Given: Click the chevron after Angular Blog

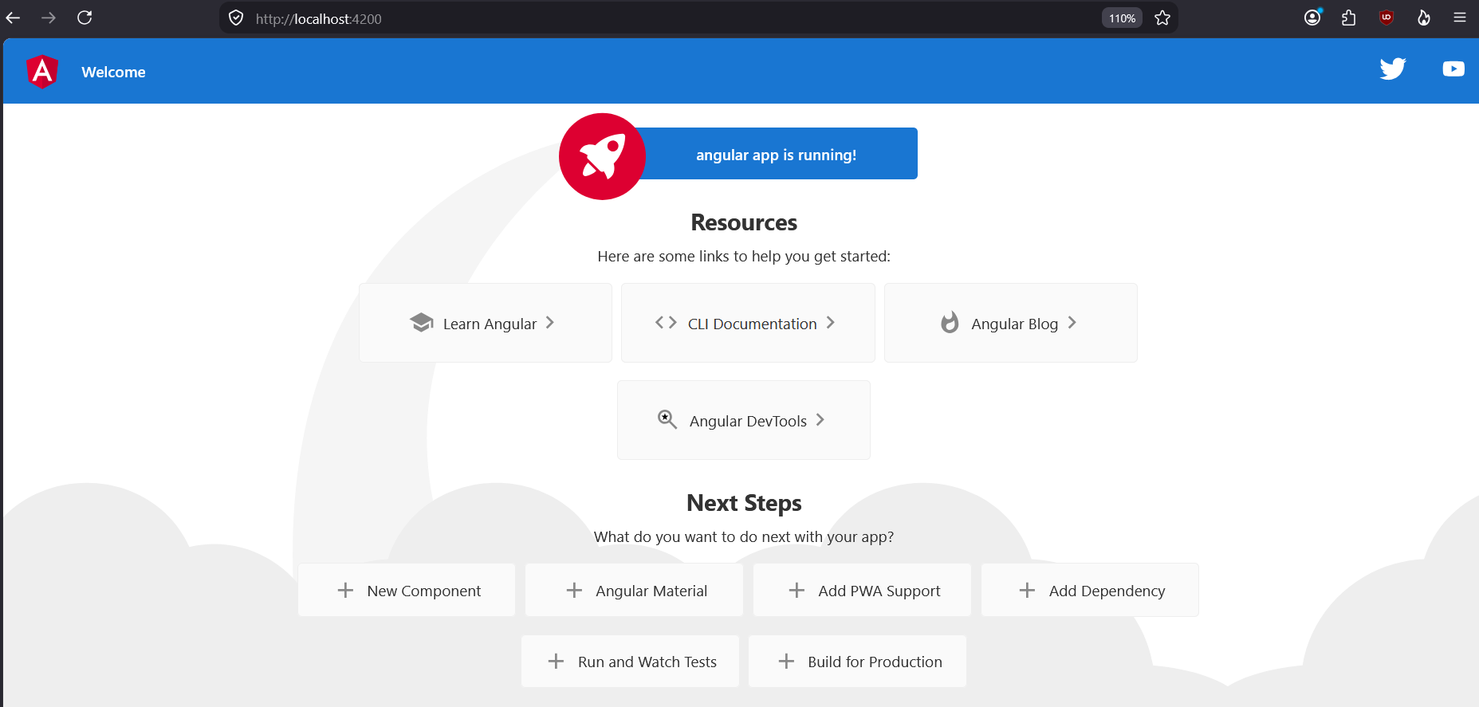Looking at the screenshot, I should pos(1072,323).
